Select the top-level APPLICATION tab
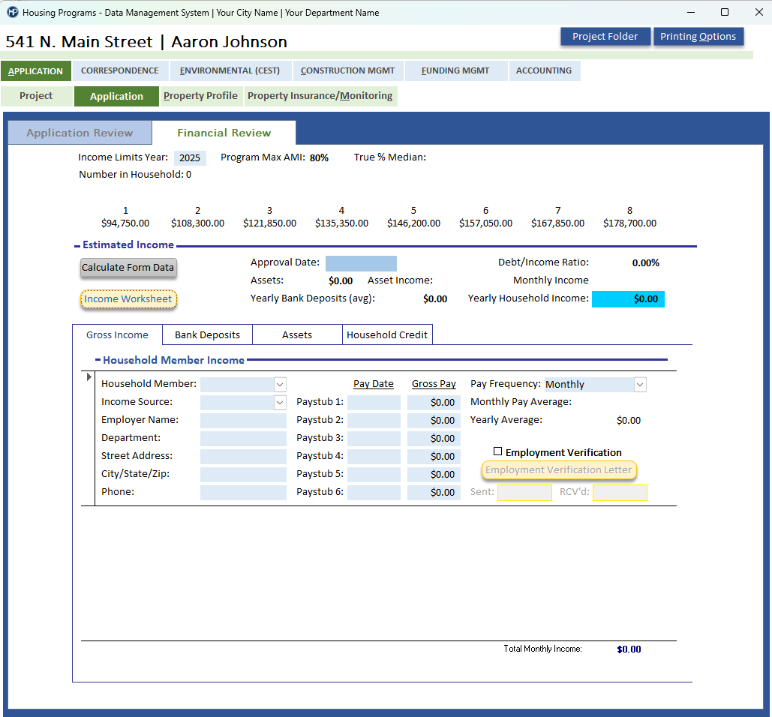This screenshot has width=772, height=717. click(x=36, y=70)
